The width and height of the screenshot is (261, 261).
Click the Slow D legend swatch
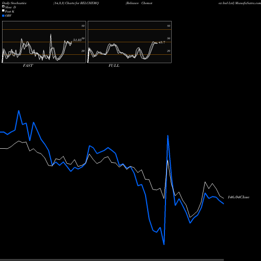tap(3, 6)
